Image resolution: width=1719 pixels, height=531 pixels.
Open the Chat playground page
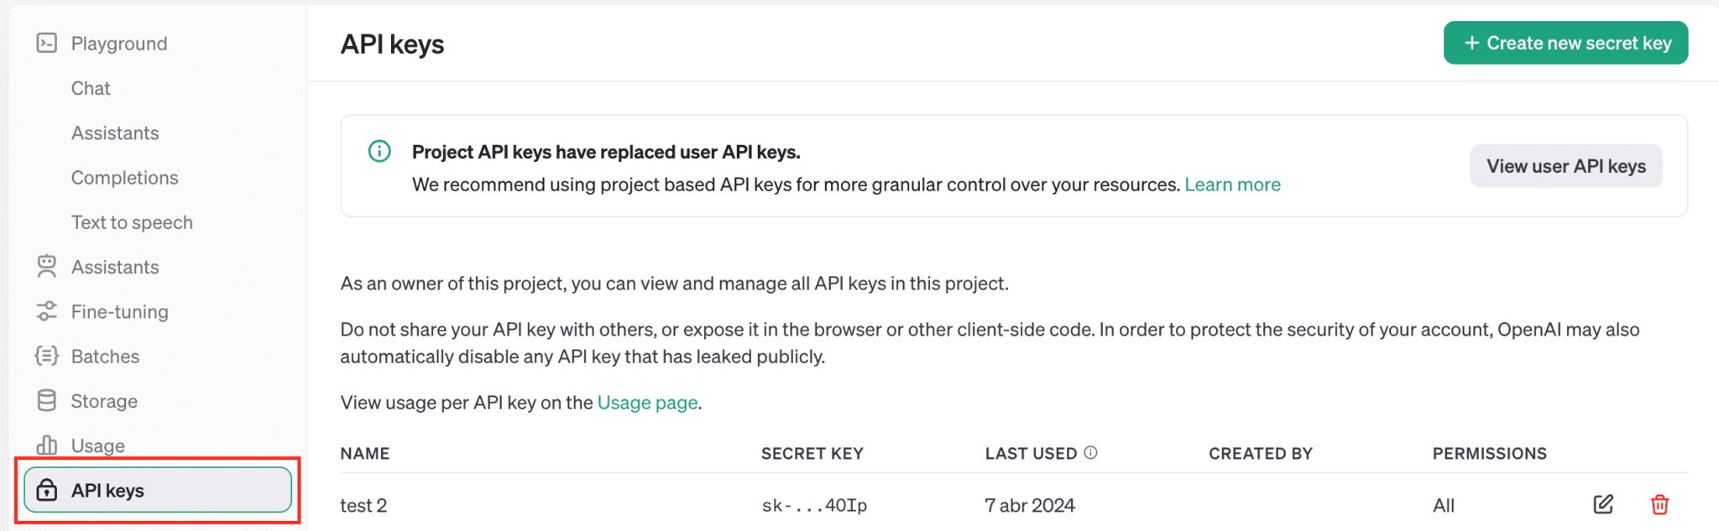[x=91, y=88]
